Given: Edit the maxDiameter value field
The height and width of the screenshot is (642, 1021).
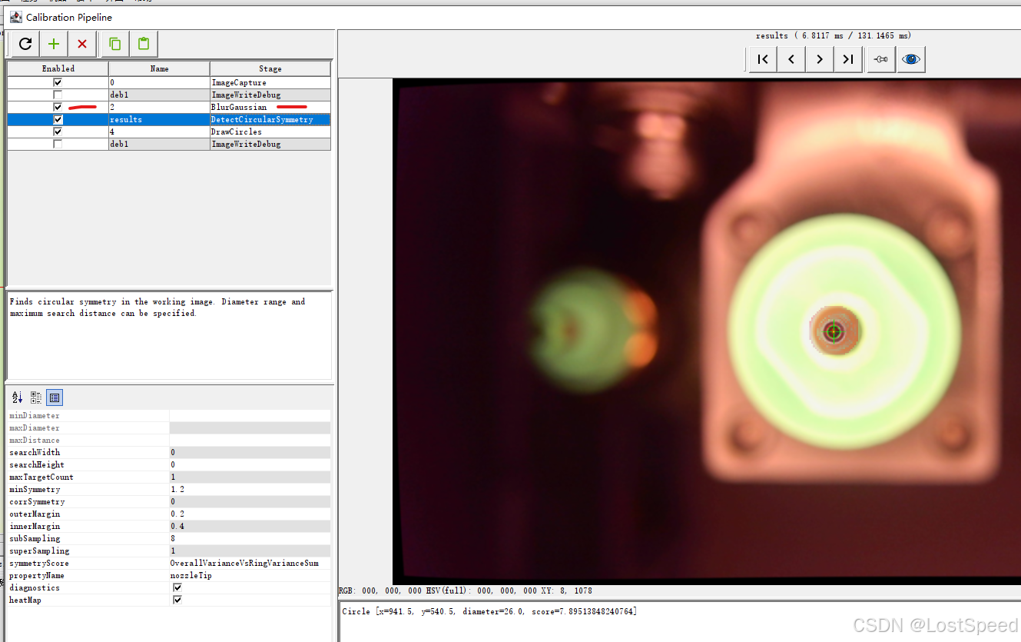Looking at the screenshot, I should coord(250,427).
